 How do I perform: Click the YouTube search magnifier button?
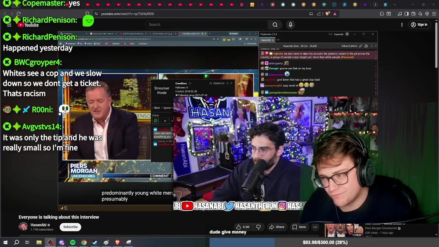coord(275,25)
